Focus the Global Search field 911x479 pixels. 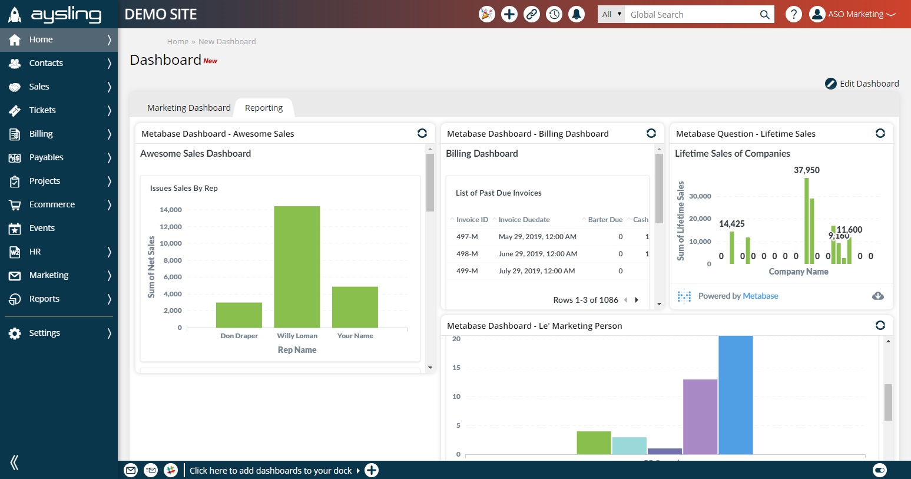693,14
